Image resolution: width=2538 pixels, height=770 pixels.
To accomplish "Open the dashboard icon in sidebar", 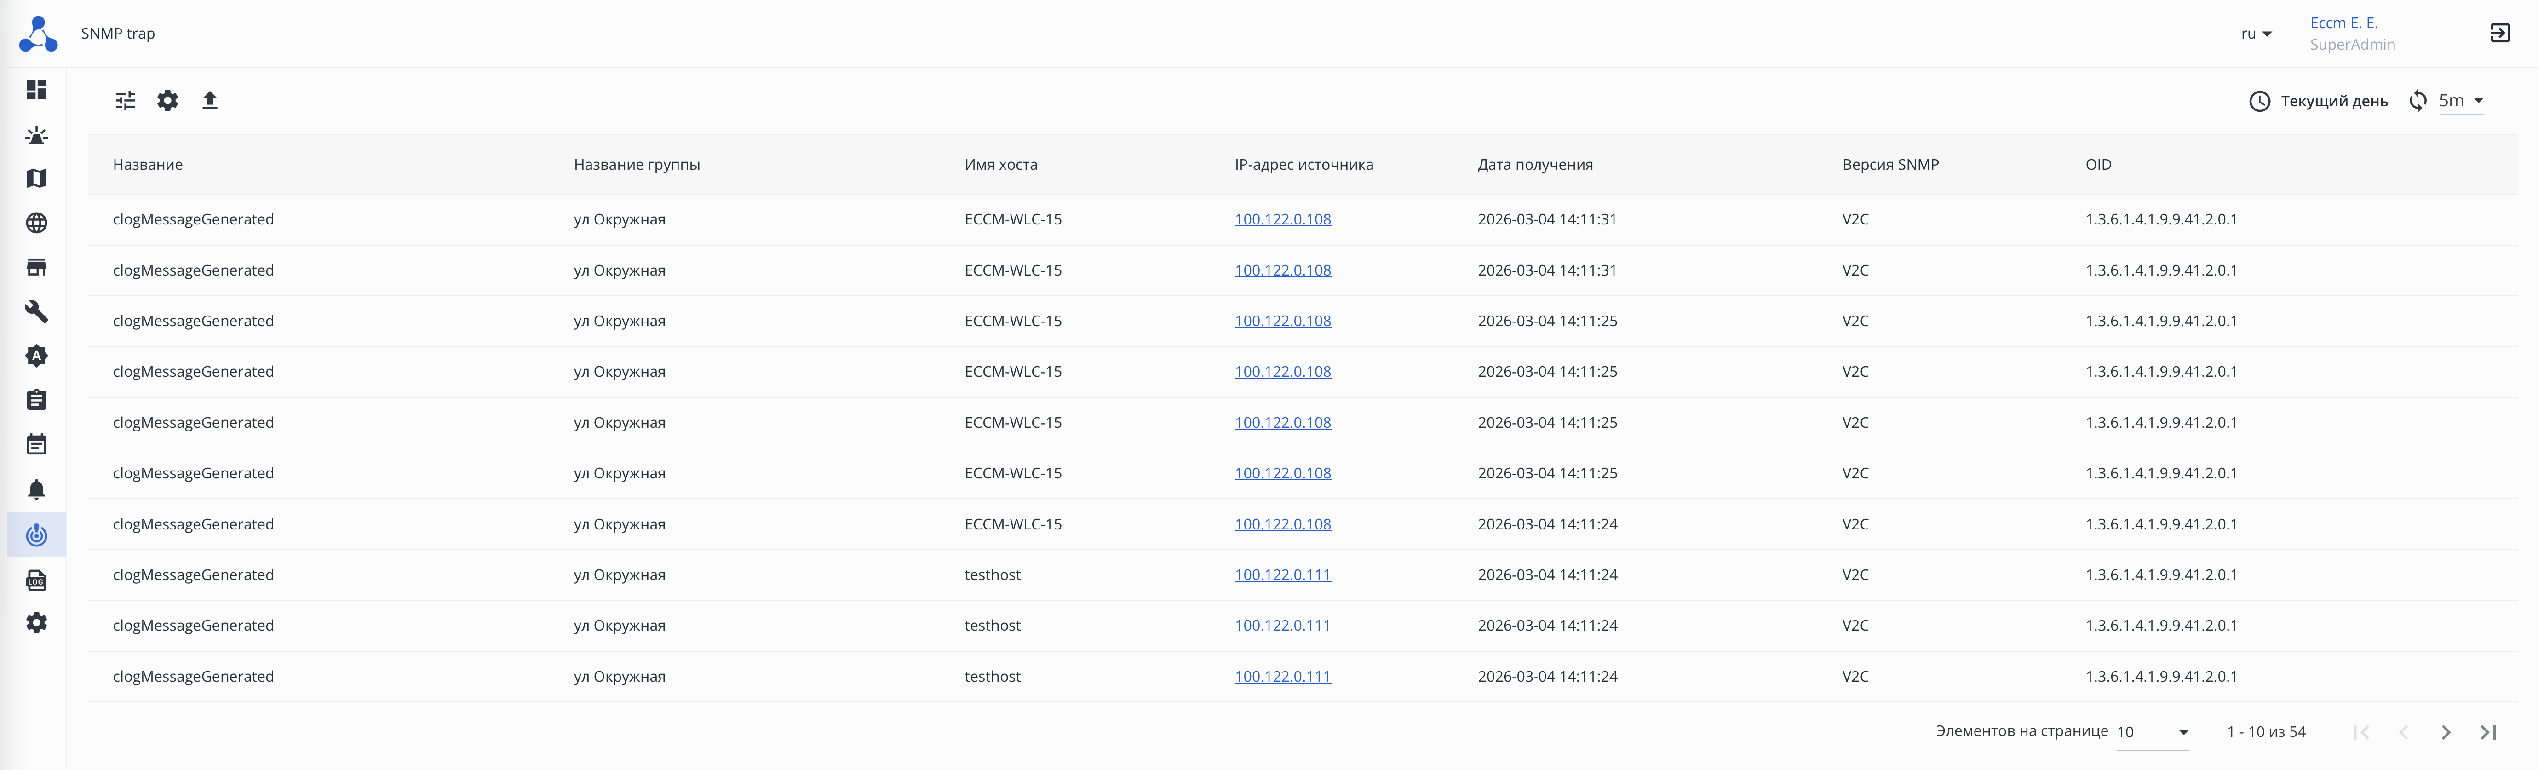I will (36, 90).
